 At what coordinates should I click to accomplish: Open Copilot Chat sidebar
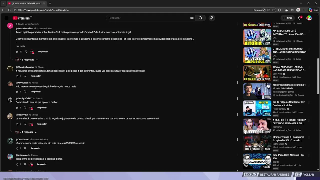coord(313,10)
